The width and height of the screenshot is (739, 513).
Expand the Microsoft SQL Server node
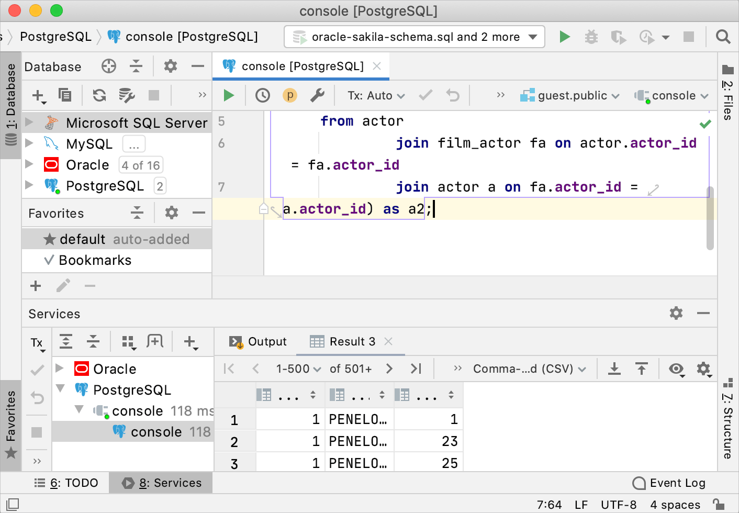[x=30, y=122]
